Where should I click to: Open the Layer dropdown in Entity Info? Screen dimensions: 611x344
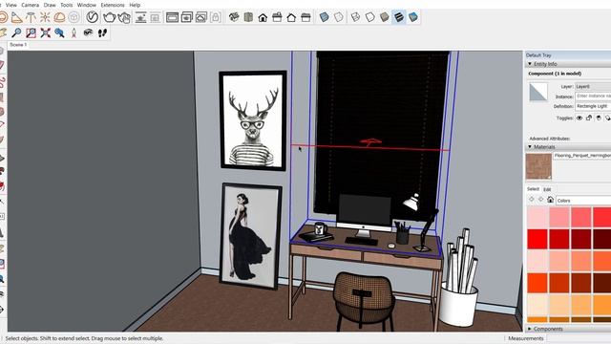pyautogui.click(x=593, y=87)
